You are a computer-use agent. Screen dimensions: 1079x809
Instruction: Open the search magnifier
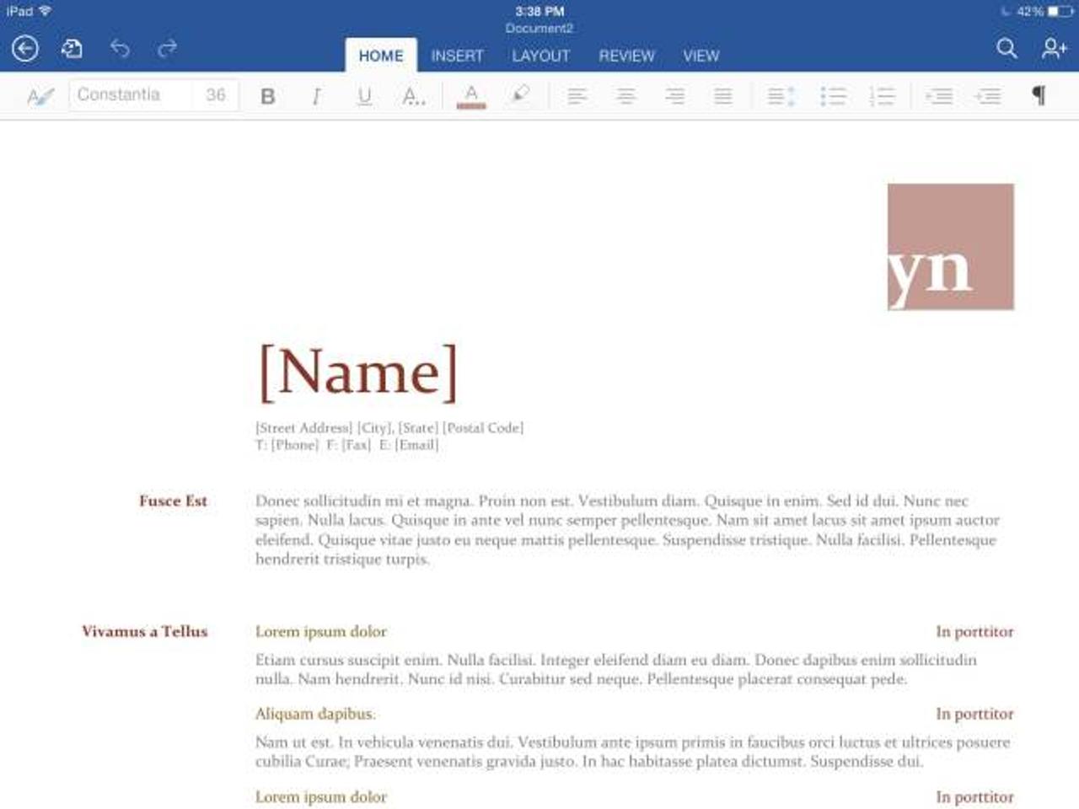pyautogui.click(x=1007, y=48)
